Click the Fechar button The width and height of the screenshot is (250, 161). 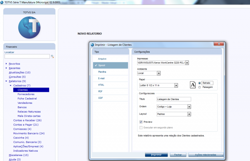point(178,155)
